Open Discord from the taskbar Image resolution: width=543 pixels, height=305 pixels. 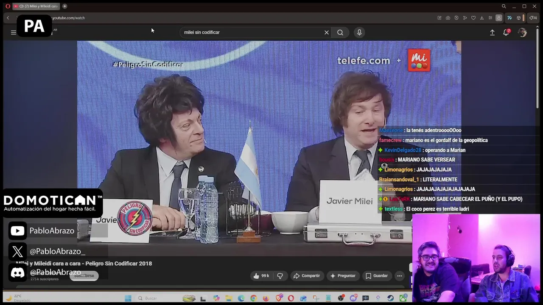pyautogui.click(x=353, y=298)
